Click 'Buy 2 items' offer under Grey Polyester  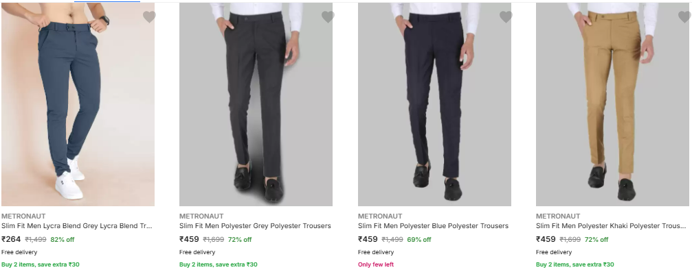[218, 264]
